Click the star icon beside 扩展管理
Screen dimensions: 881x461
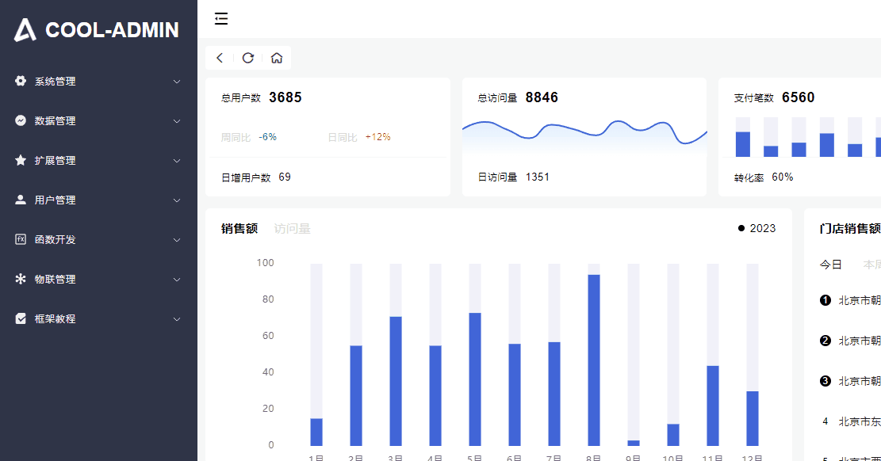pos(21,160)
